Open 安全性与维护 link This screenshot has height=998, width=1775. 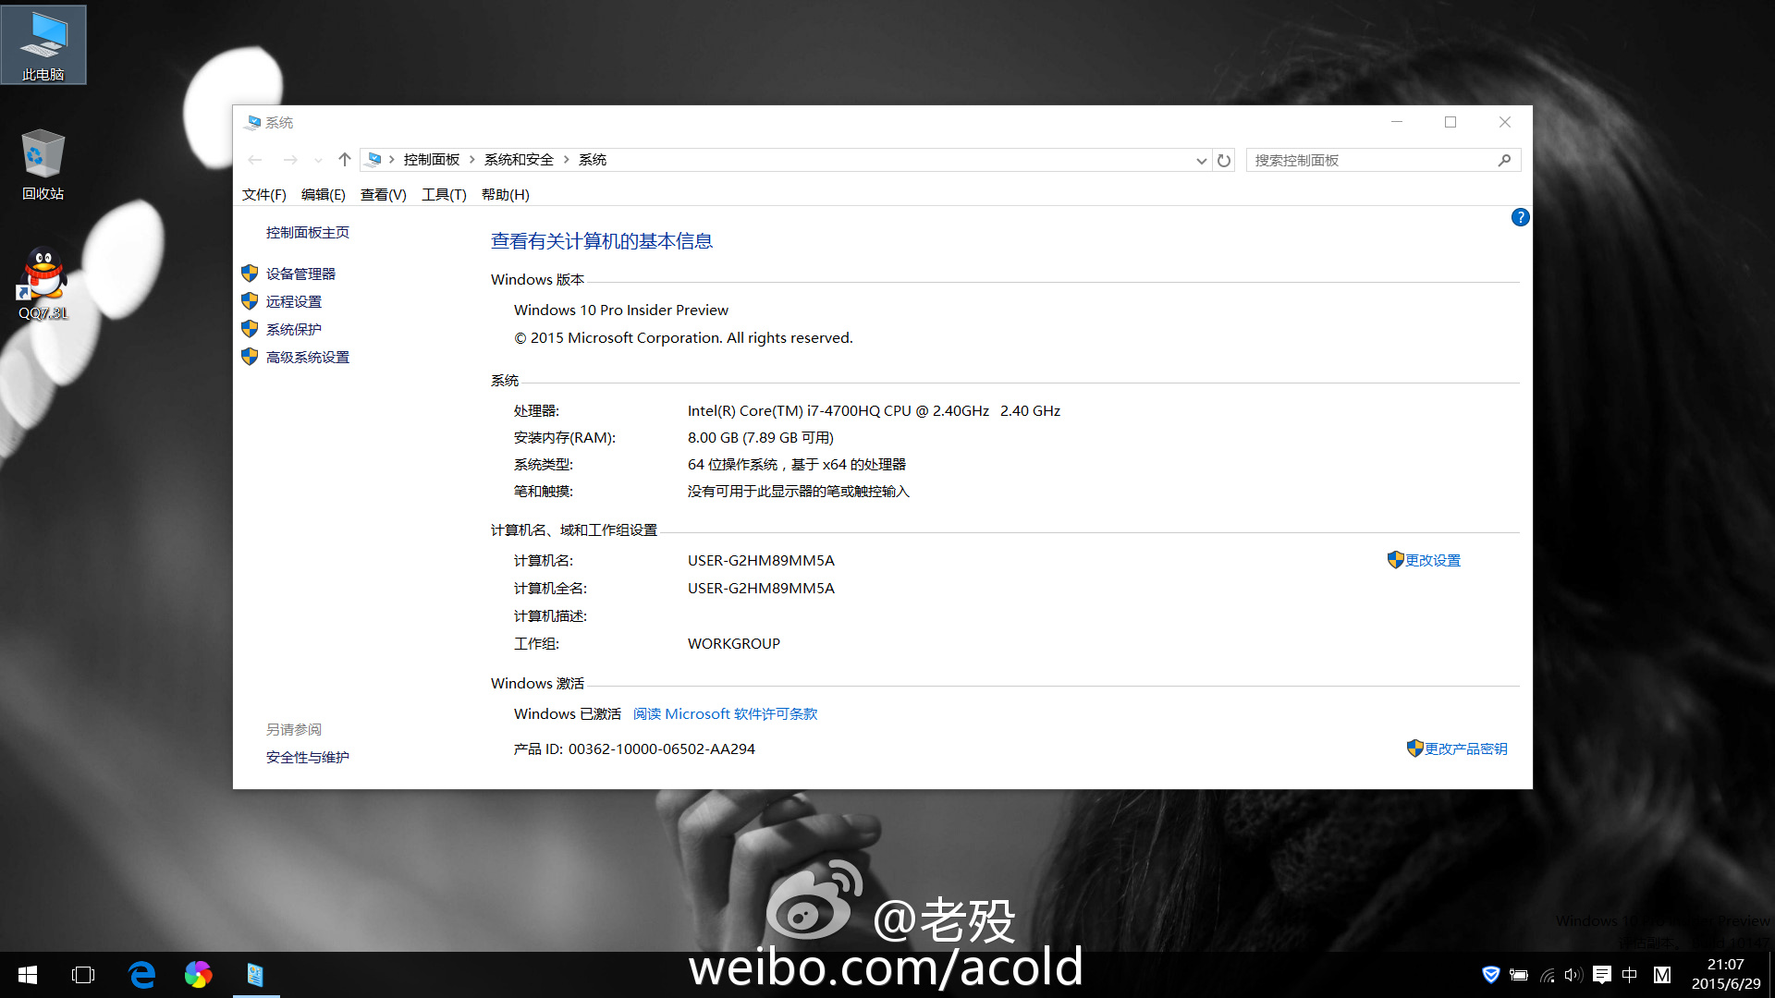[308, 758]
